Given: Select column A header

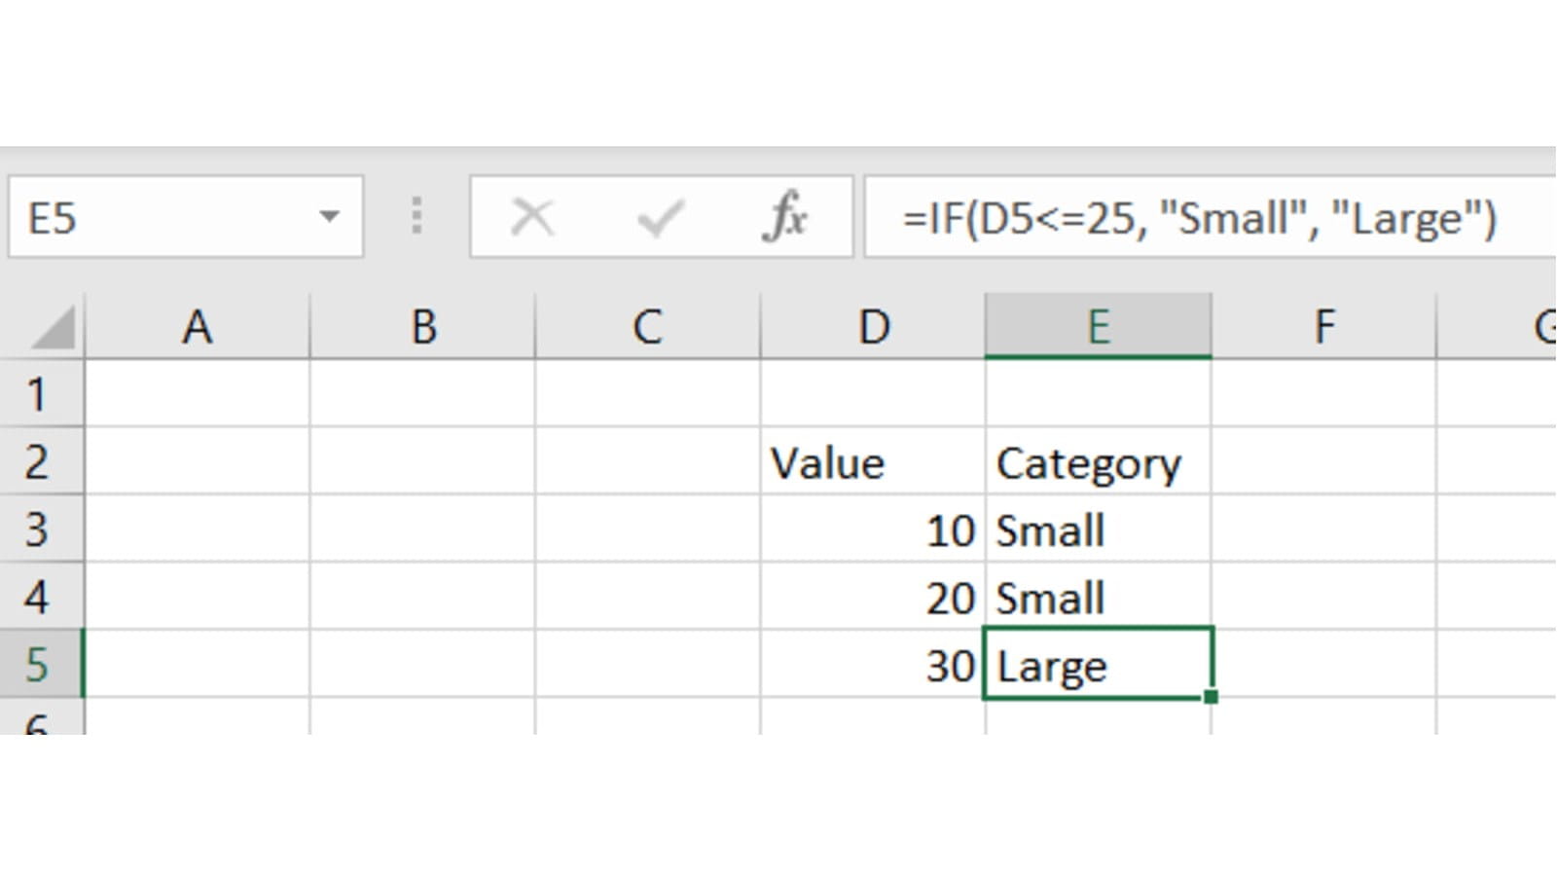Looking at the screenshot, I should click(198, 327).
